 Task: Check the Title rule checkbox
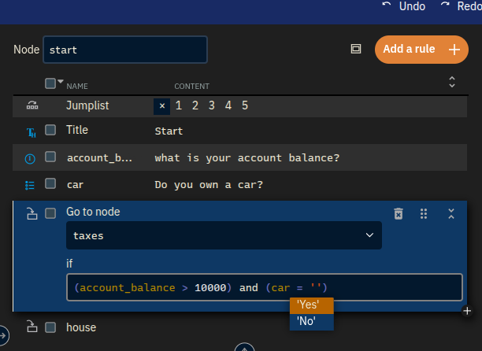pyautogui.click(x=50, y=130)
